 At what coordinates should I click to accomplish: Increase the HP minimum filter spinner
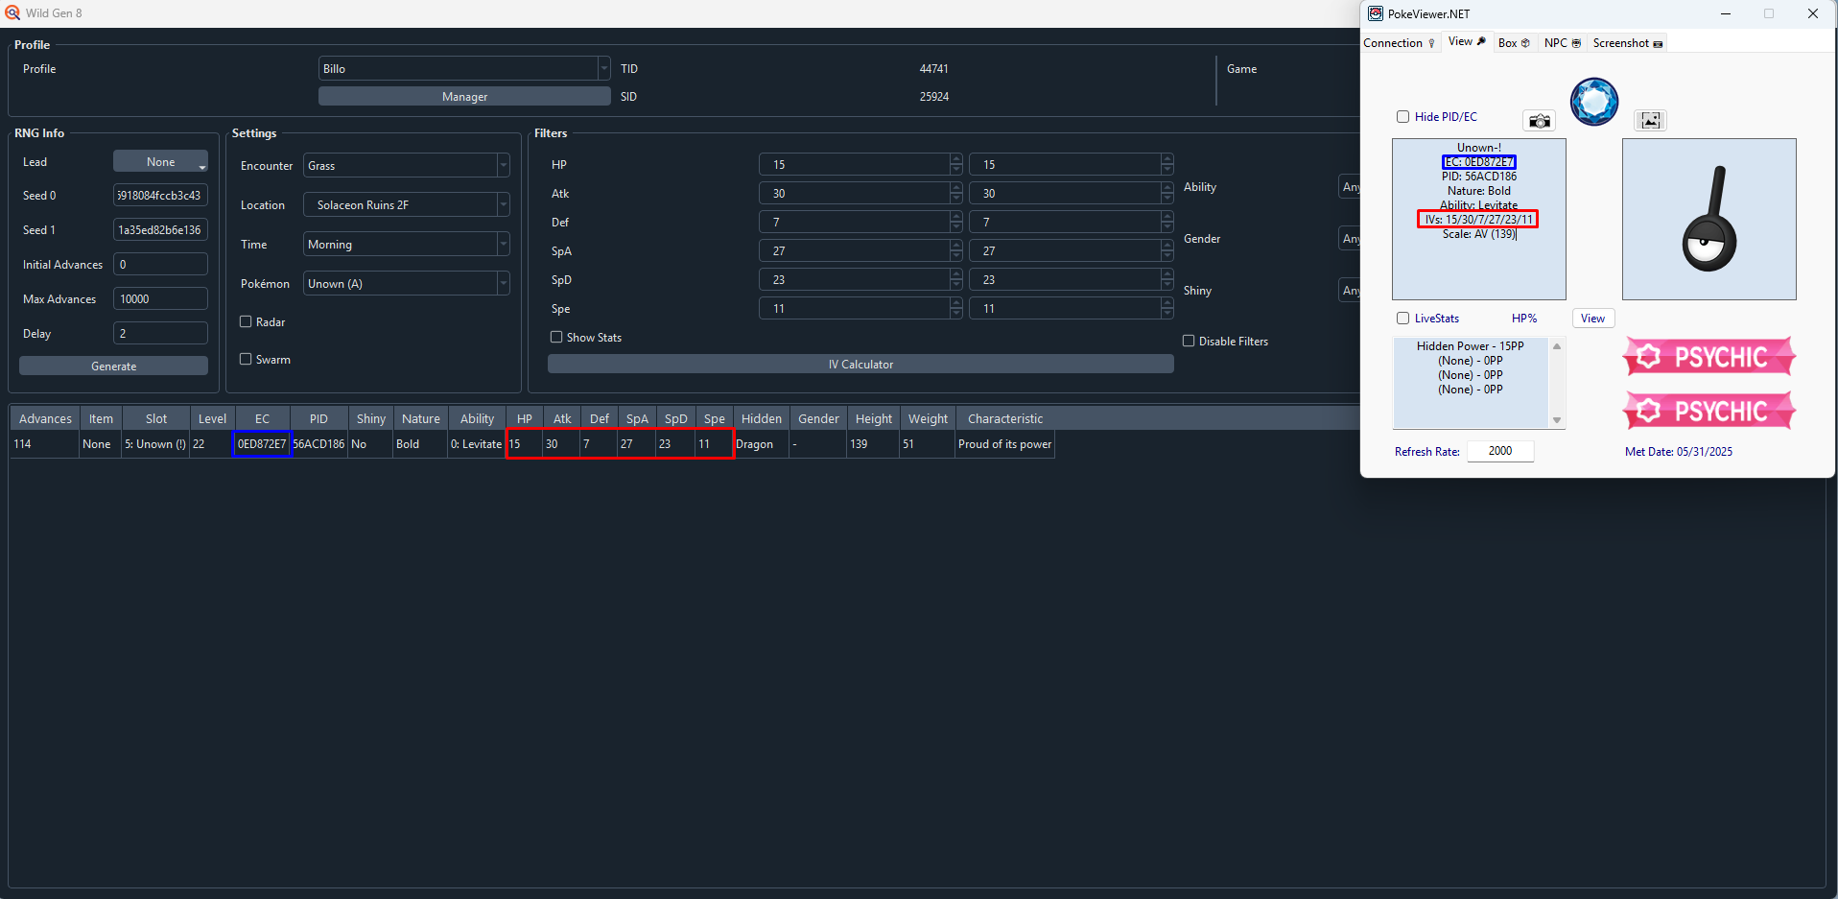(956, 159)
